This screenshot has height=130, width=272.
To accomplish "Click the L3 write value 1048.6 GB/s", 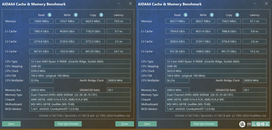I will pos(203,51).
